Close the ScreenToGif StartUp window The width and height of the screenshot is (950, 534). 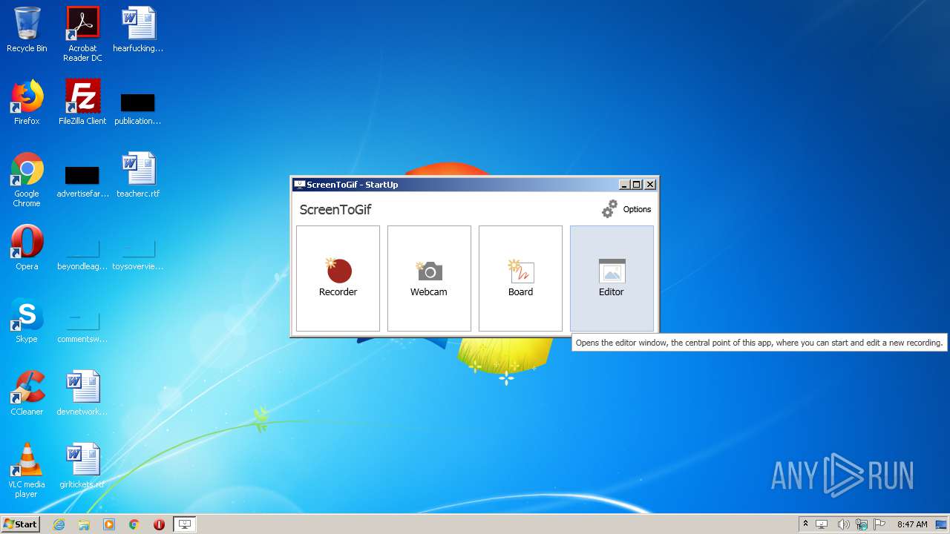[650, 185]
